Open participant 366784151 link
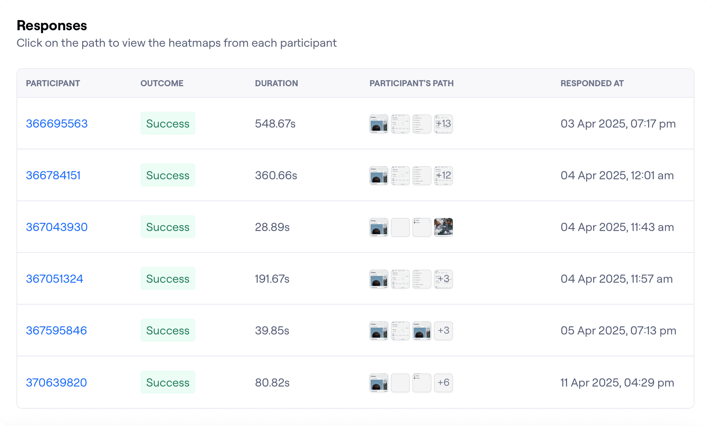This screenshot has height=426, width=711. pos(53,175)
